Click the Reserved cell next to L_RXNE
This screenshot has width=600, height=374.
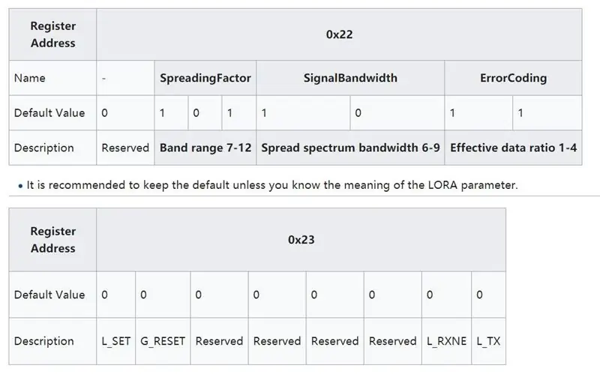point(392,341)
